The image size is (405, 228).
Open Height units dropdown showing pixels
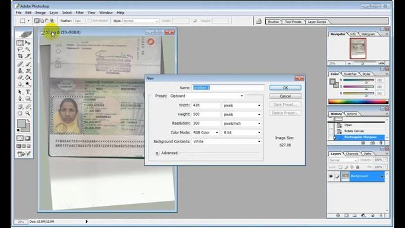[x=242, y=114]
